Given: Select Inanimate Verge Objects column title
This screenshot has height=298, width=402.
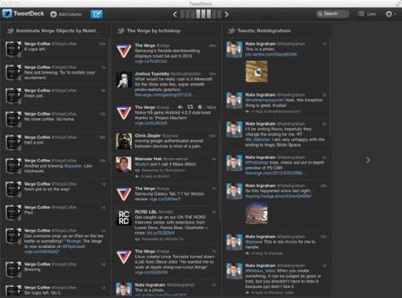Looking at the screenshot, I should click(x=58, y=31).
